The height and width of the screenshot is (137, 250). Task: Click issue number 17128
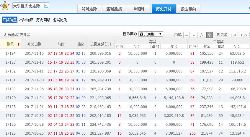pyautogui.click(x=11, y=107)
